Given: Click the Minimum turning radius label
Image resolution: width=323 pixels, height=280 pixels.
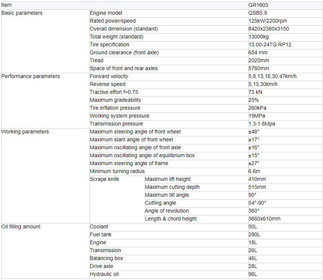Looking at the screenshot, I should pyautogui.click(x=117, y=171).
